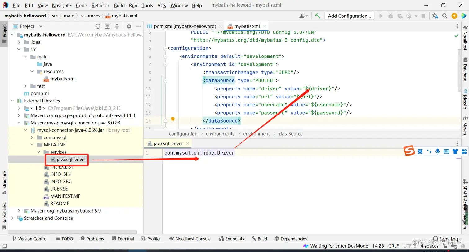Open the Problems tool window
The image size is (469, 252).
(x=92, y=239)
